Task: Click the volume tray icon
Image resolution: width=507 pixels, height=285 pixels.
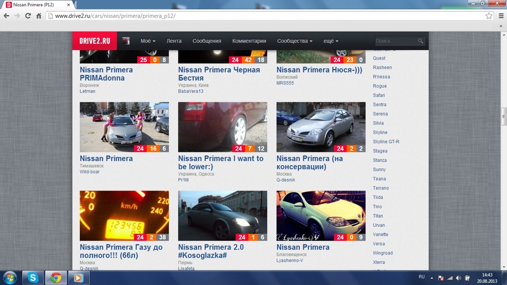Action: tap(458, 278)
